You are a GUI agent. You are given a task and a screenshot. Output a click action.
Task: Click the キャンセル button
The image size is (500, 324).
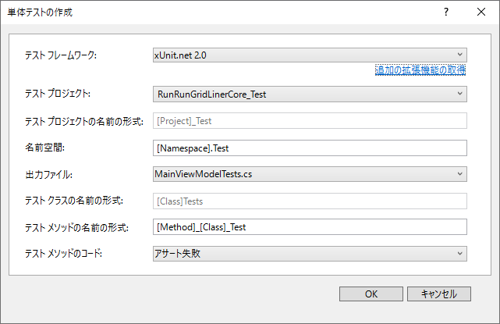point(439,294)
